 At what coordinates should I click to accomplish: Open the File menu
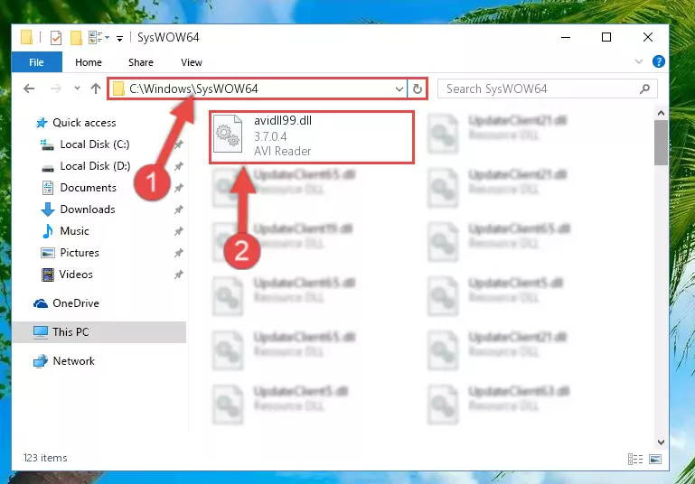click(x=36, y=62)
